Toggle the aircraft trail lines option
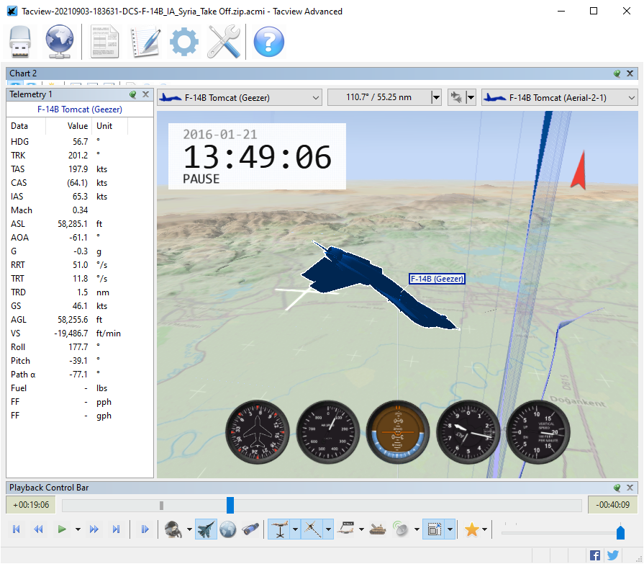Screen dimensions: 644x564 pyautogui.click(x=312, y=529)
